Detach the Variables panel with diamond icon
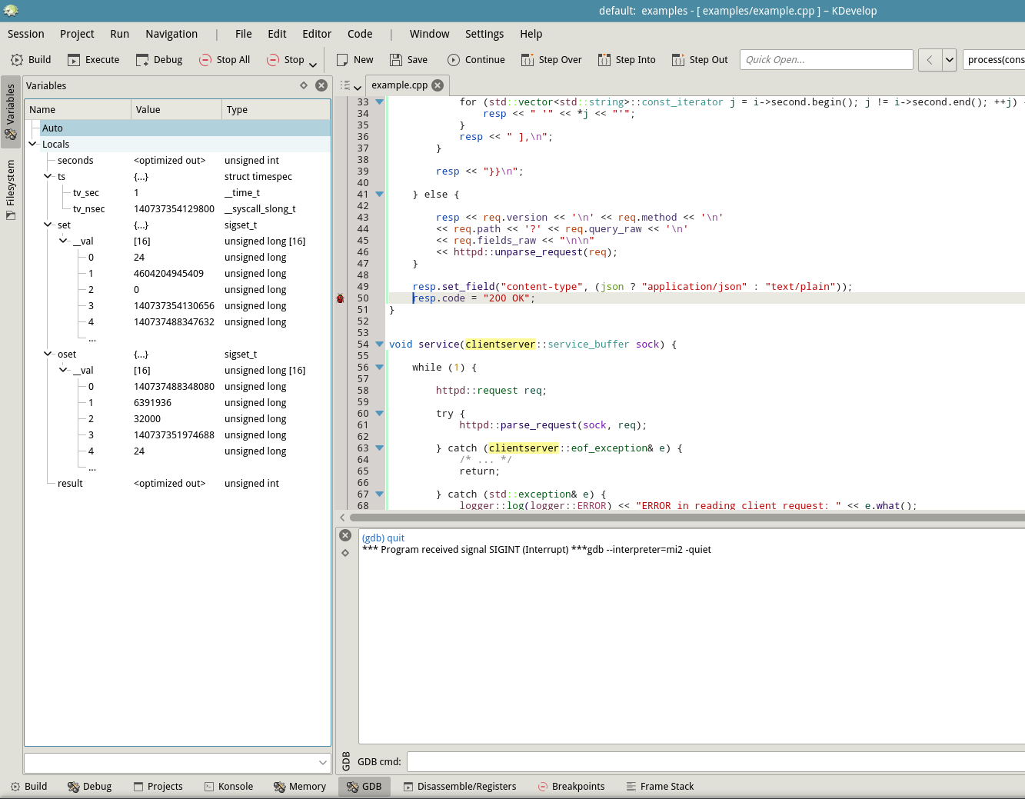Viewport: 1025px width, 799px height. click(x=304, y=85)
